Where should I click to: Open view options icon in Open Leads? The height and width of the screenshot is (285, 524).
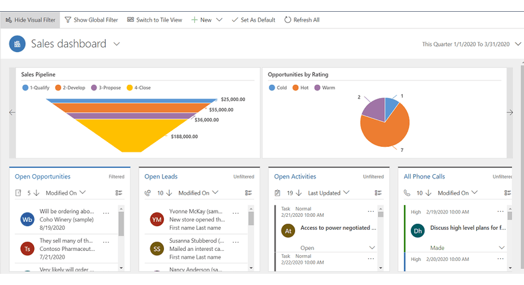point(249,193)
